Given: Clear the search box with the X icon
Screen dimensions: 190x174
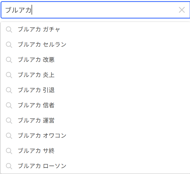Looking at the screenshot, I should [182, 10].
